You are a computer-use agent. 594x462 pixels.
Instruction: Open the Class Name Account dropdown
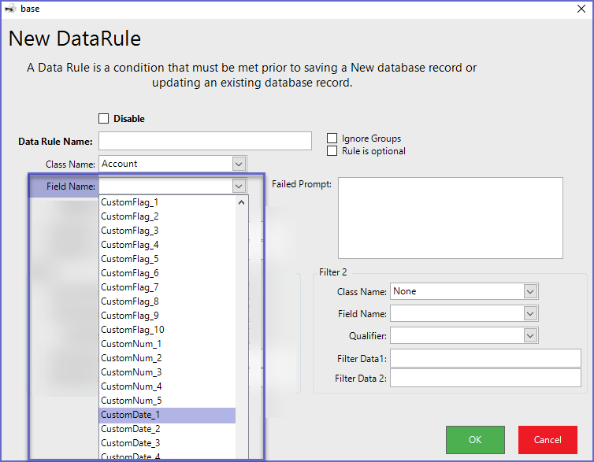click(239, 164)
